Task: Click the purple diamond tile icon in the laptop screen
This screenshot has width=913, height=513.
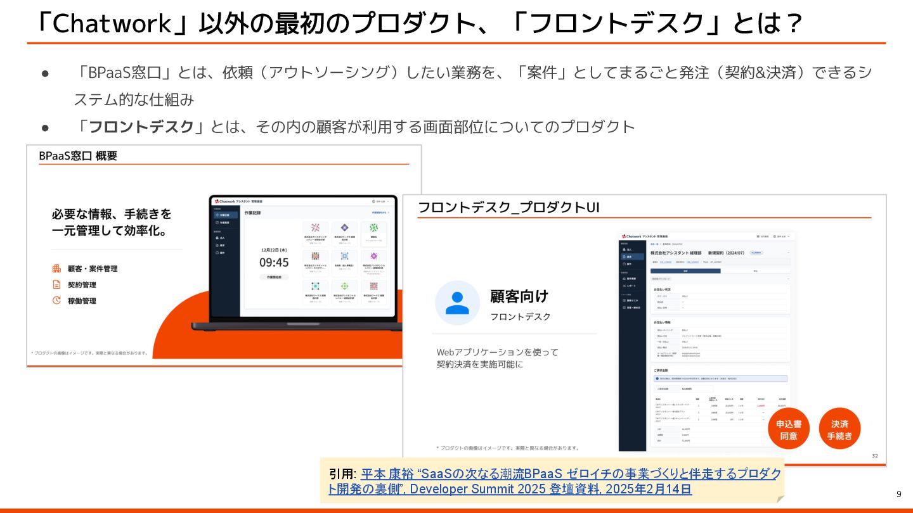Action: [x=344, y=227]
